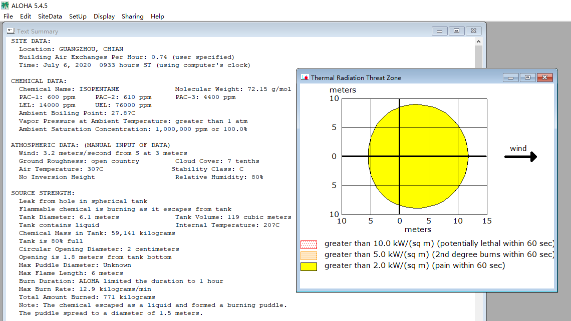
Task: Click 'PAC-1: 600 ppm' value
Action: [x=47, y=97]
